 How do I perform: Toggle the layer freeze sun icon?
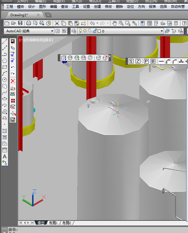click(85, 31)
